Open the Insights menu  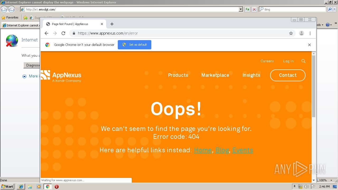click(251, 75)
